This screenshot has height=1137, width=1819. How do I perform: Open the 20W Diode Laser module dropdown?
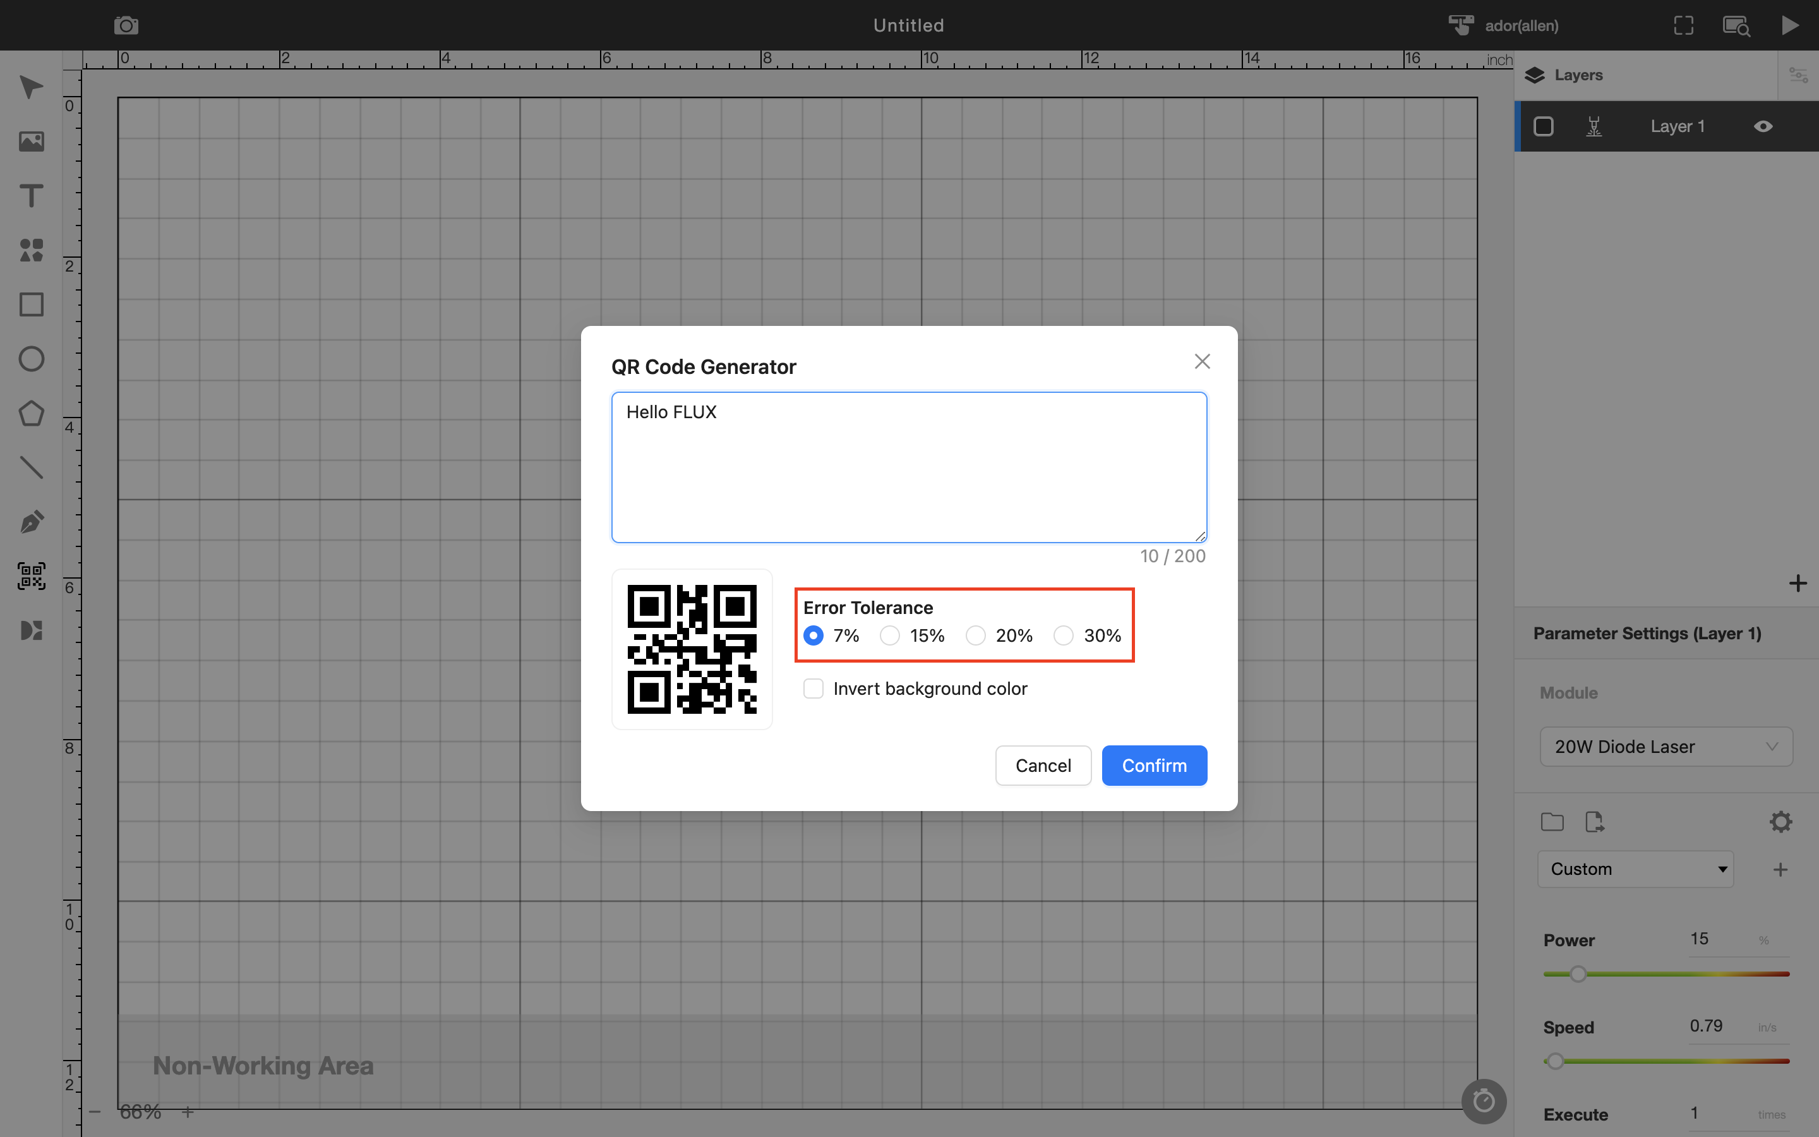pyautogui.click(x=1666, y=746)
